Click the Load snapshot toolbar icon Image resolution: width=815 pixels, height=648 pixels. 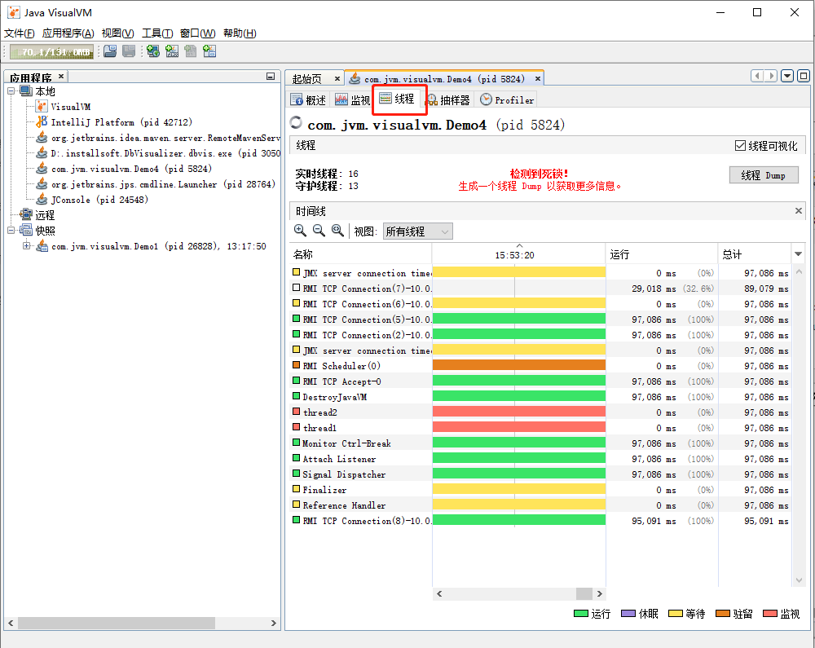tap(110, 51)
